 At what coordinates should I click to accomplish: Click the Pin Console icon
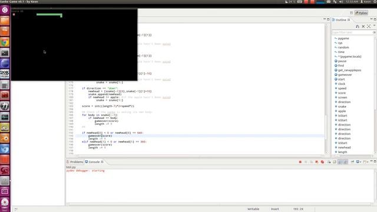[x=352, y=162]
